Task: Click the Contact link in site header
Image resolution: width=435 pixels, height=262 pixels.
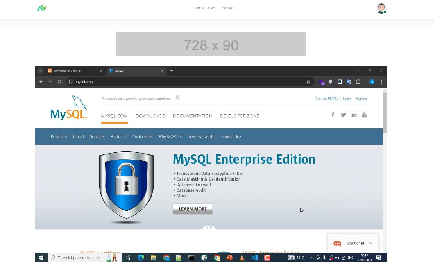Action: 227,8
